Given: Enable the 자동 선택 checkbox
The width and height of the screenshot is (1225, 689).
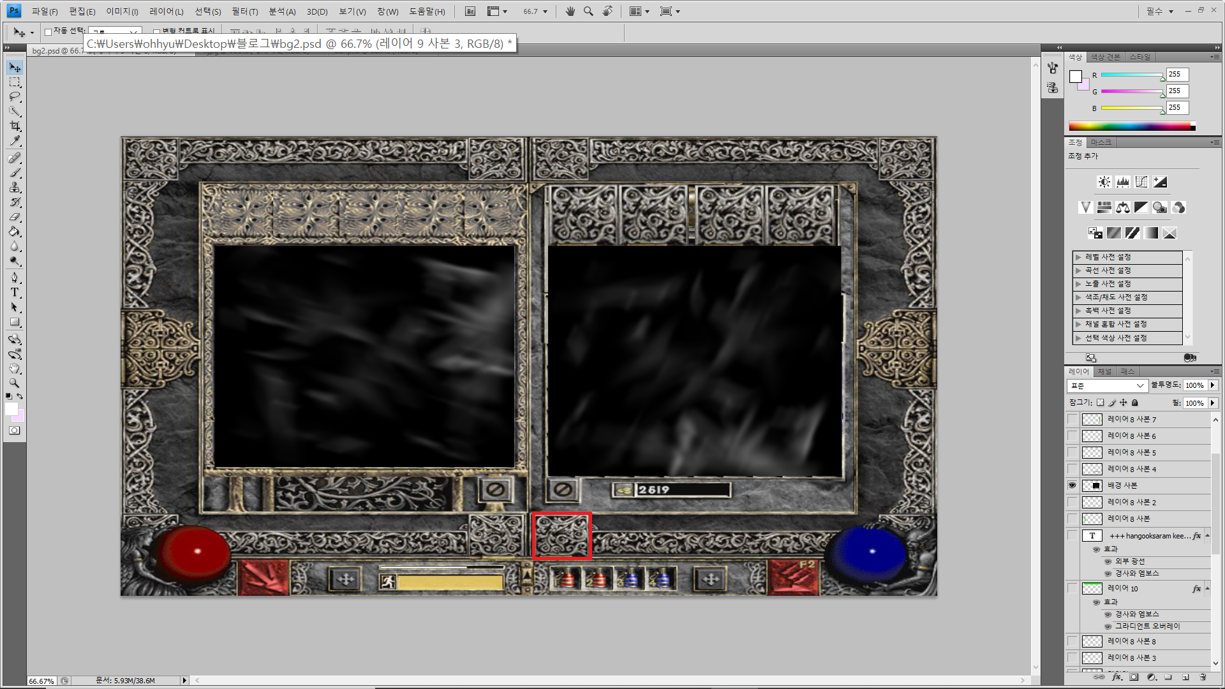Looking at the screenshot, I should click(48, 32).
